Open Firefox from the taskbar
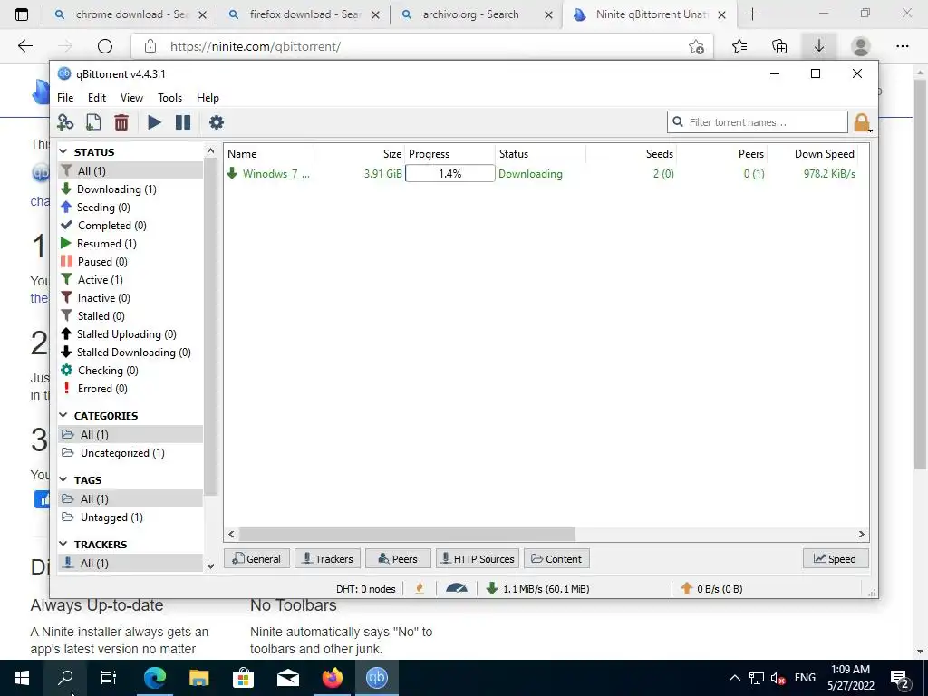 tap(333, 678)
